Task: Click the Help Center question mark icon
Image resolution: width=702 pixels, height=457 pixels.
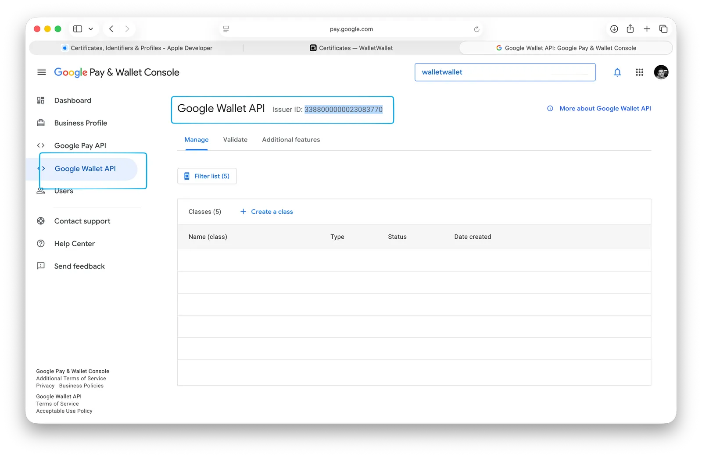Action: (41, 244)
